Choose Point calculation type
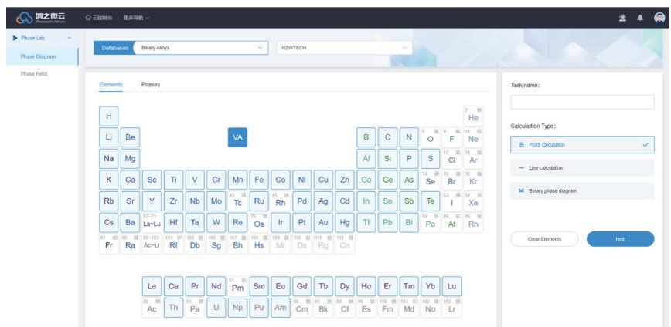Viewport: 671px width, 327px height. click(582, 144)
